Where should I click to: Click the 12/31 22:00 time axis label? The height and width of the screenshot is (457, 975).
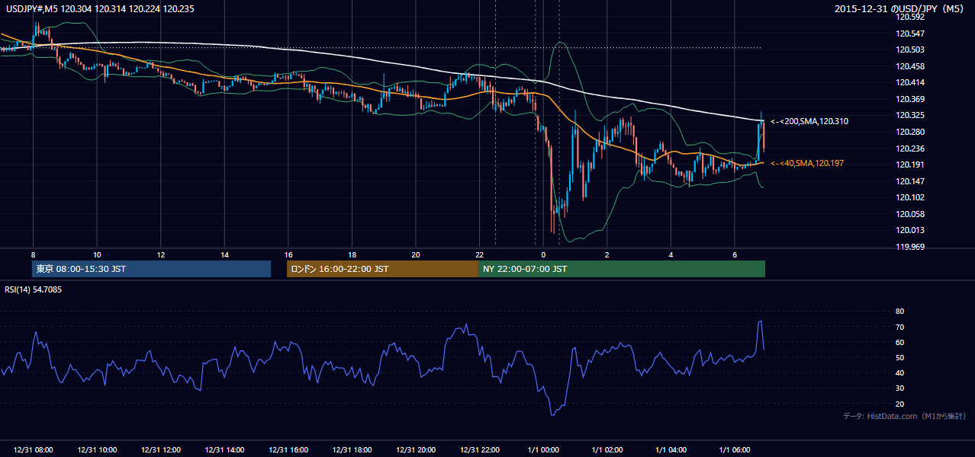[x=480, y=450]
